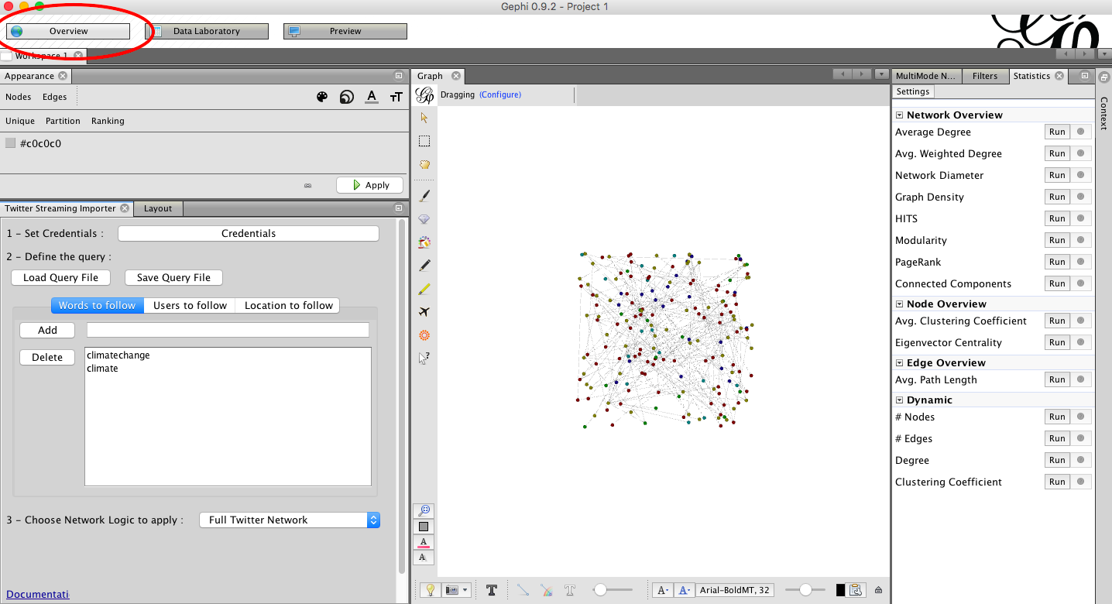Open the label attributes configuration icon
This screenshot has width=1112, height=604.
856,590
